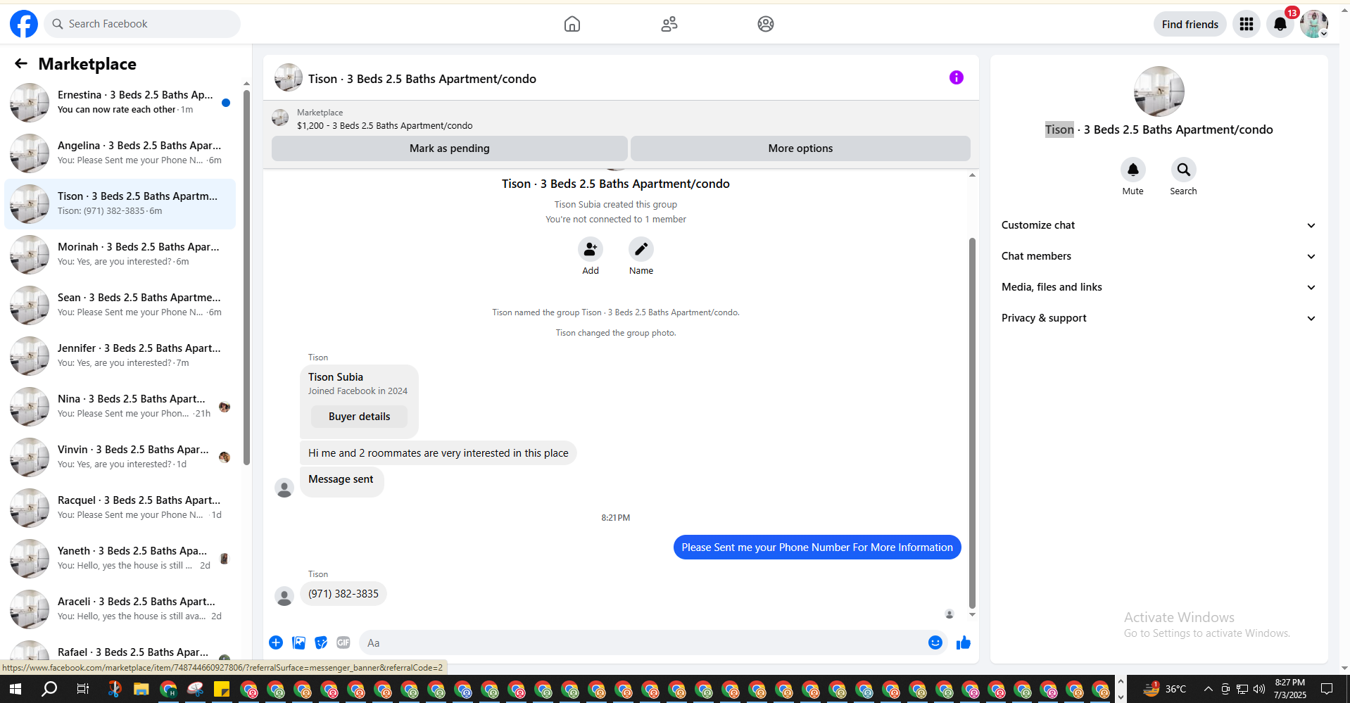Click the 36°C weather widget on taskbar

pos(1165,689)
